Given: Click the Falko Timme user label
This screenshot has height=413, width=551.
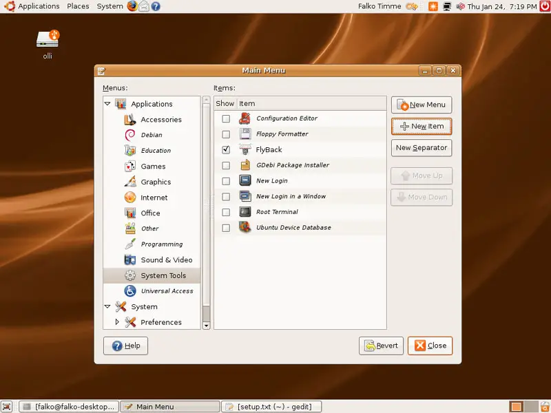Looking at the screenshot, I should [x=380, y=6].
